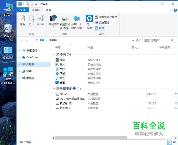Screen dimensions: 178x145
Task: Switch to the 计算机 ribbon tab
Action: (36, 10)
